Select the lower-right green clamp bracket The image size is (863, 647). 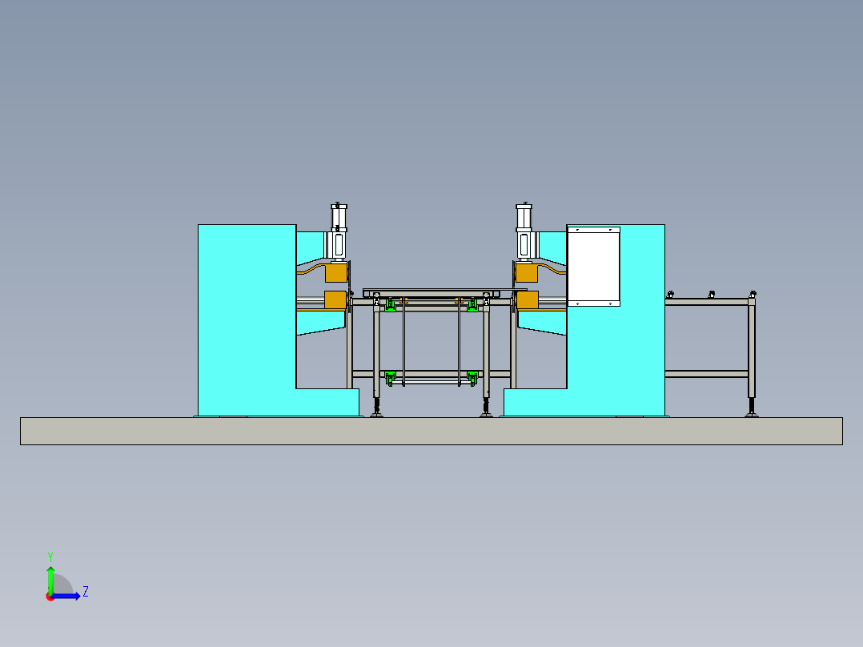[472, 378]
